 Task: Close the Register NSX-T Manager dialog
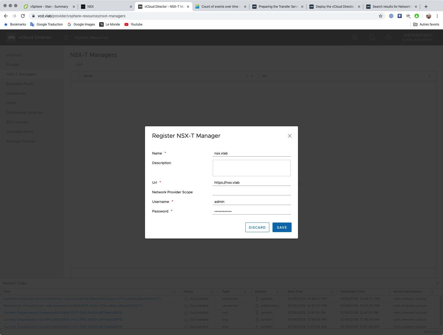289,136
